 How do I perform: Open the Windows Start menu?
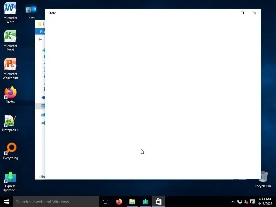[6, 202]
